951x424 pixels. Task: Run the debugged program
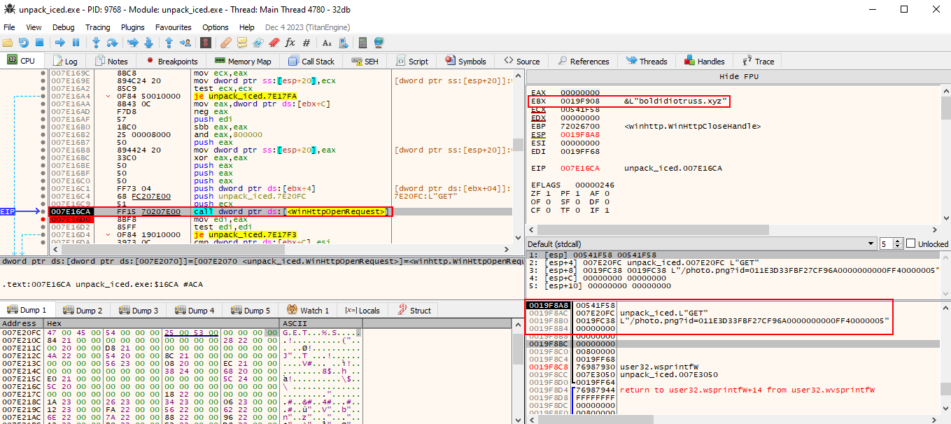coord(60,43)
